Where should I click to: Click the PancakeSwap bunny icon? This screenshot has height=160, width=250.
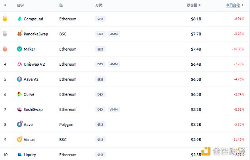click(x=20, y=34)
